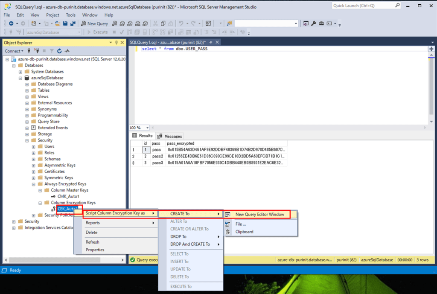This screenshot has height=294, width=437.
Task: Open the Find combo box dropdown arrow
Action: (x=296, y=24)
